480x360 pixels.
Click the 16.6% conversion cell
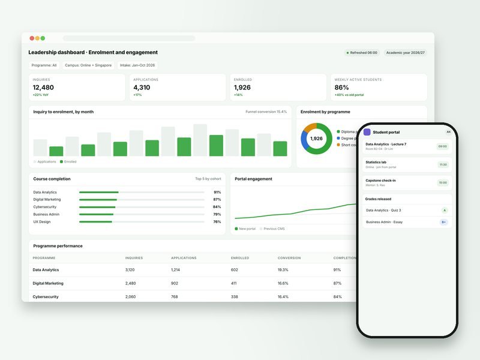(283, 283)
